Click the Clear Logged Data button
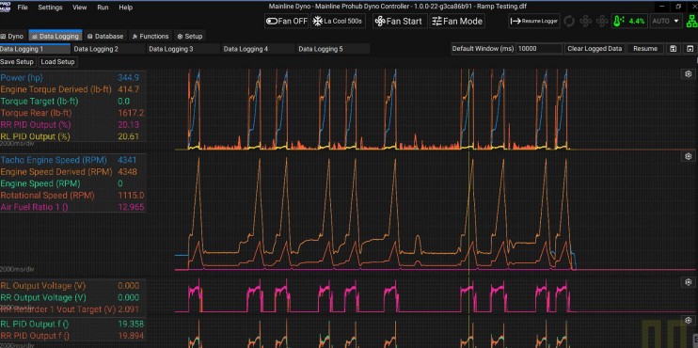Screen dimensions: 698x348 pyautogui.click(x=595, y=49)
